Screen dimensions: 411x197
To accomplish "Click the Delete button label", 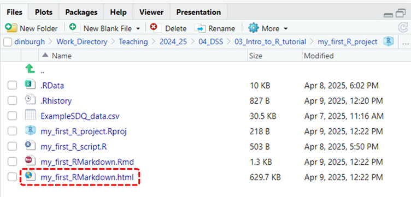I will [x=176, y=28].
